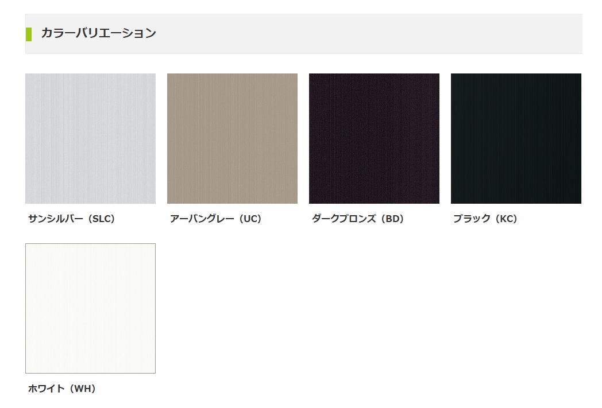Screen dimensions: 602x408
Task: Click the gray header bar background
Action: click(304, 34)
